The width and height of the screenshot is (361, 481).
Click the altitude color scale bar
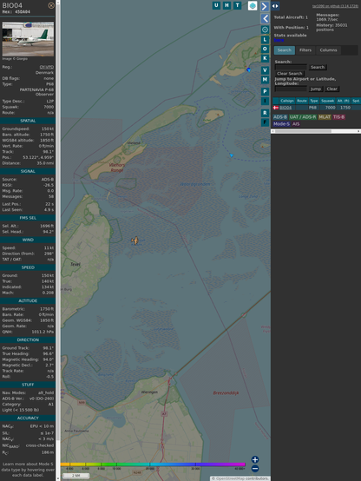click(153, 465)
